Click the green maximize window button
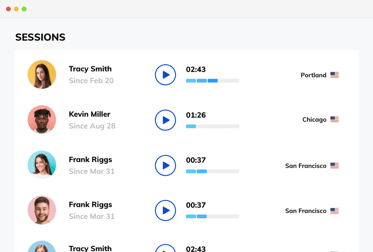Screen dimensions: 373x252 pos(24,9)
